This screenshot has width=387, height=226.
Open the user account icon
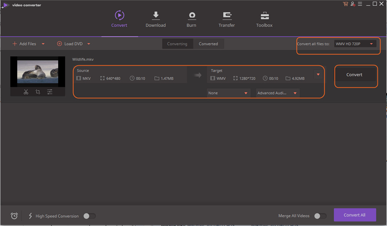tap(353, 4)
